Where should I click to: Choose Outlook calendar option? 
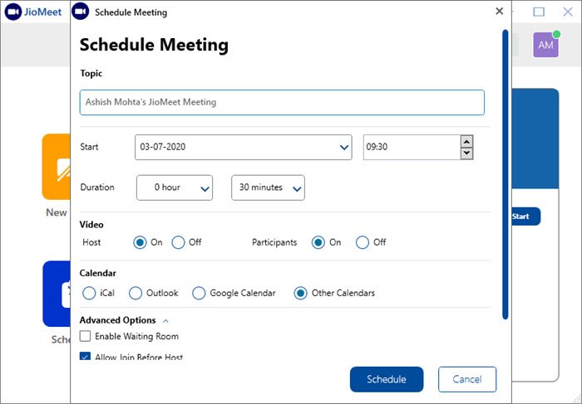[x=136, y=293]
